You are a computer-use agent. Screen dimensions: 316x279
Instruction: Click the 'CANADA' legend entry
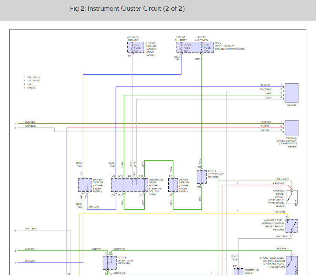[x=32, y=88]
